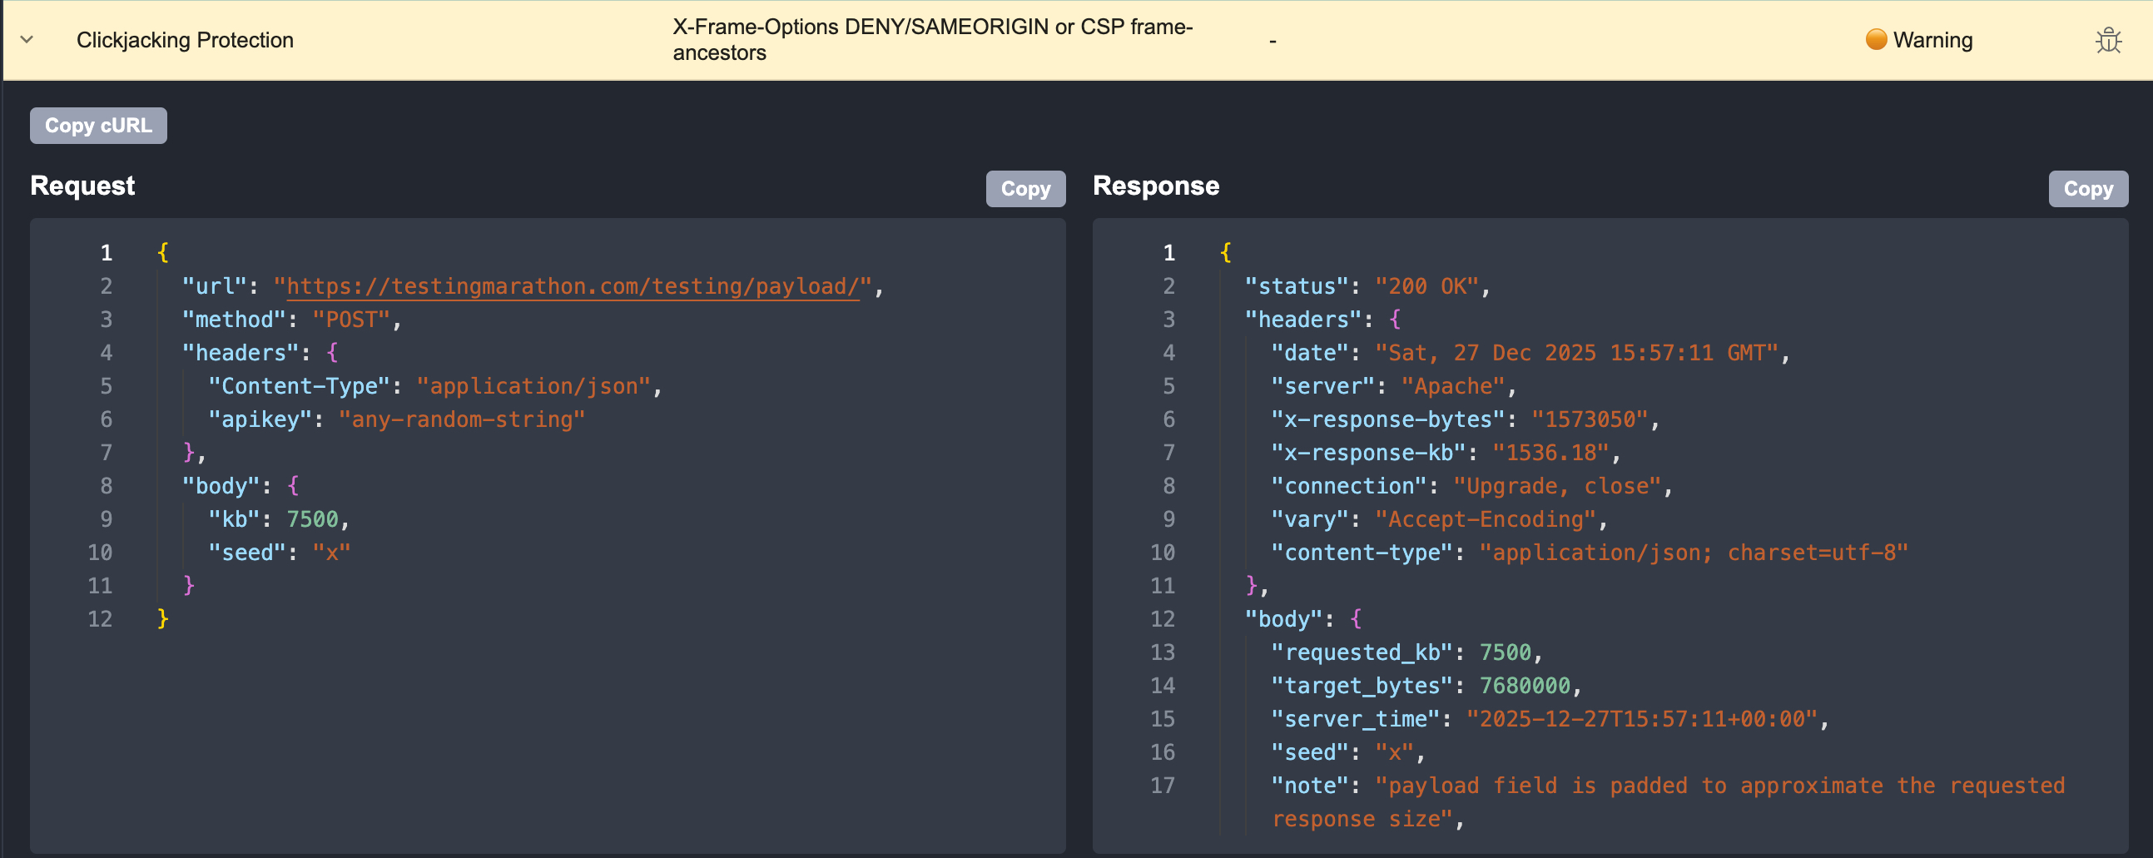Click the Response panel heading
Image resolution: width=2153 pixels, height=858 pixels.
[x=1157, y=186]
